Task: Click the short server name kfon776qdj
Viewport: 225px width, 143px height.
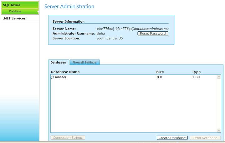Action: [105, 29]
